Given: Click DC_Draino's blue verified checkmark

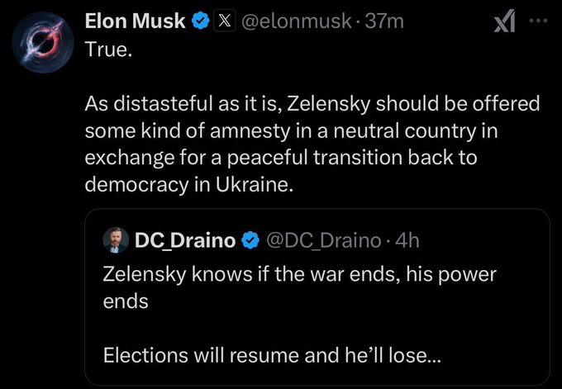Looking at the screenshot, I should point(249,240).
